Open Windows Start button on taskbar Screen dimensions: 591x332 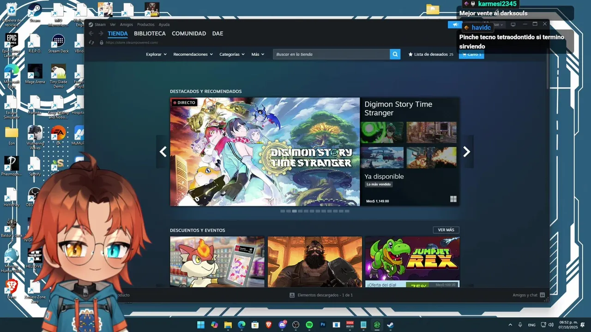point(201,325)
